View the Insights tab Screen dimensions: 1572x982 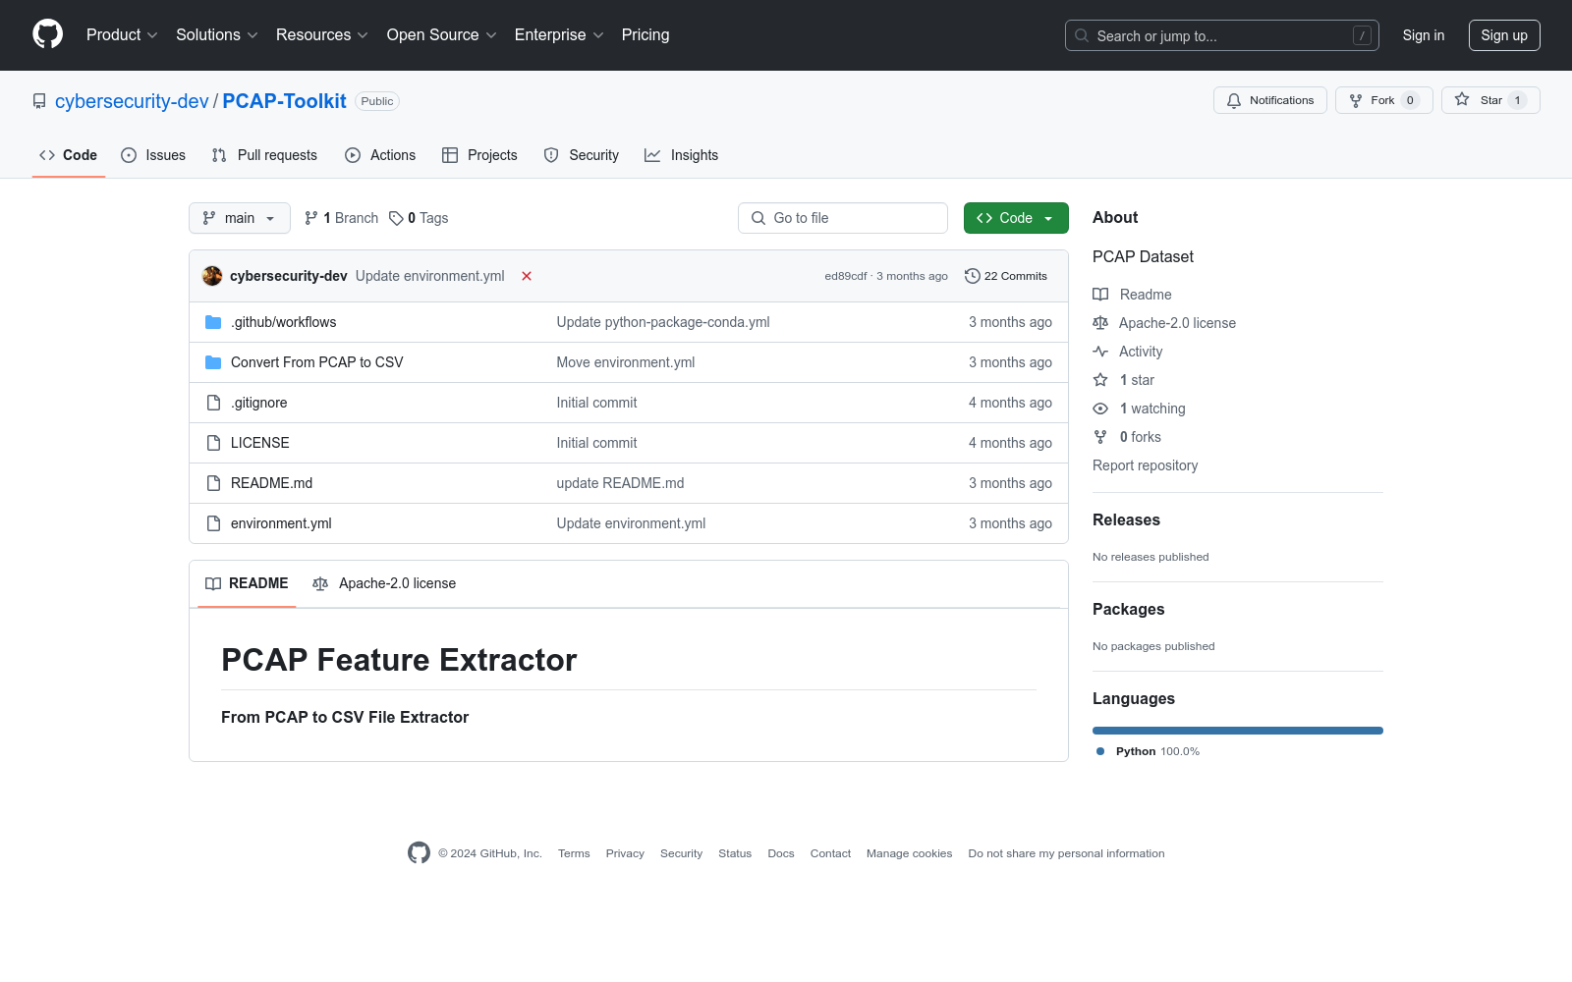tap(681, 155)
